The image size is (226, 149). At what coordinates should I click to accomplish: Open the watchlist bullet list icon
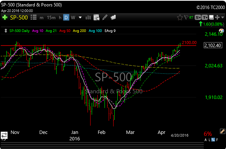tap(34, 17)
